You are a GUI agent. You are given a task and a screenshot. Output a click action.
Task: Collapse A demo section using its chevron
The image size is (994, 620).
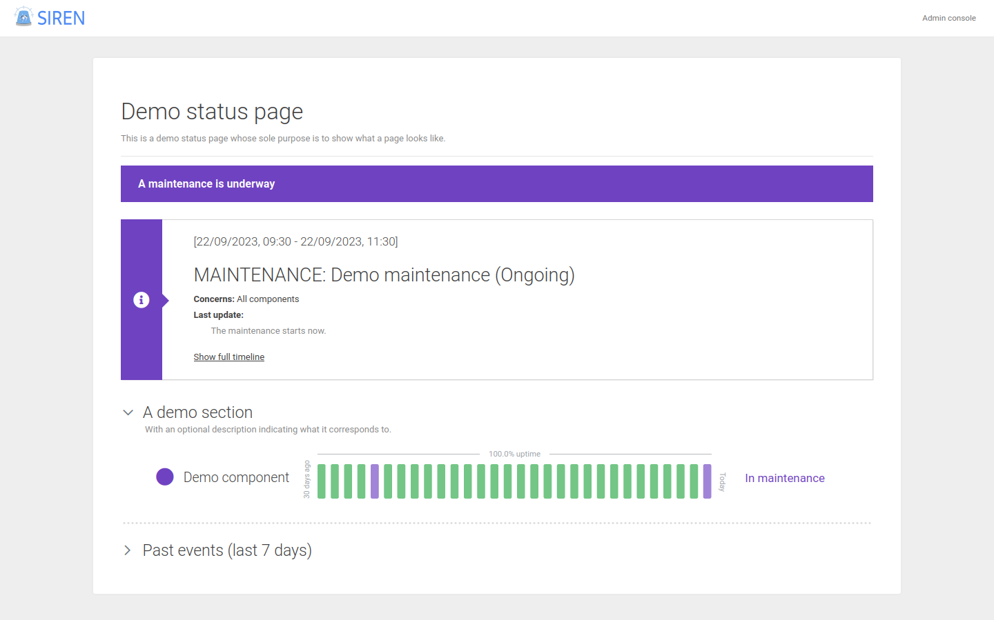click(128, 412)
